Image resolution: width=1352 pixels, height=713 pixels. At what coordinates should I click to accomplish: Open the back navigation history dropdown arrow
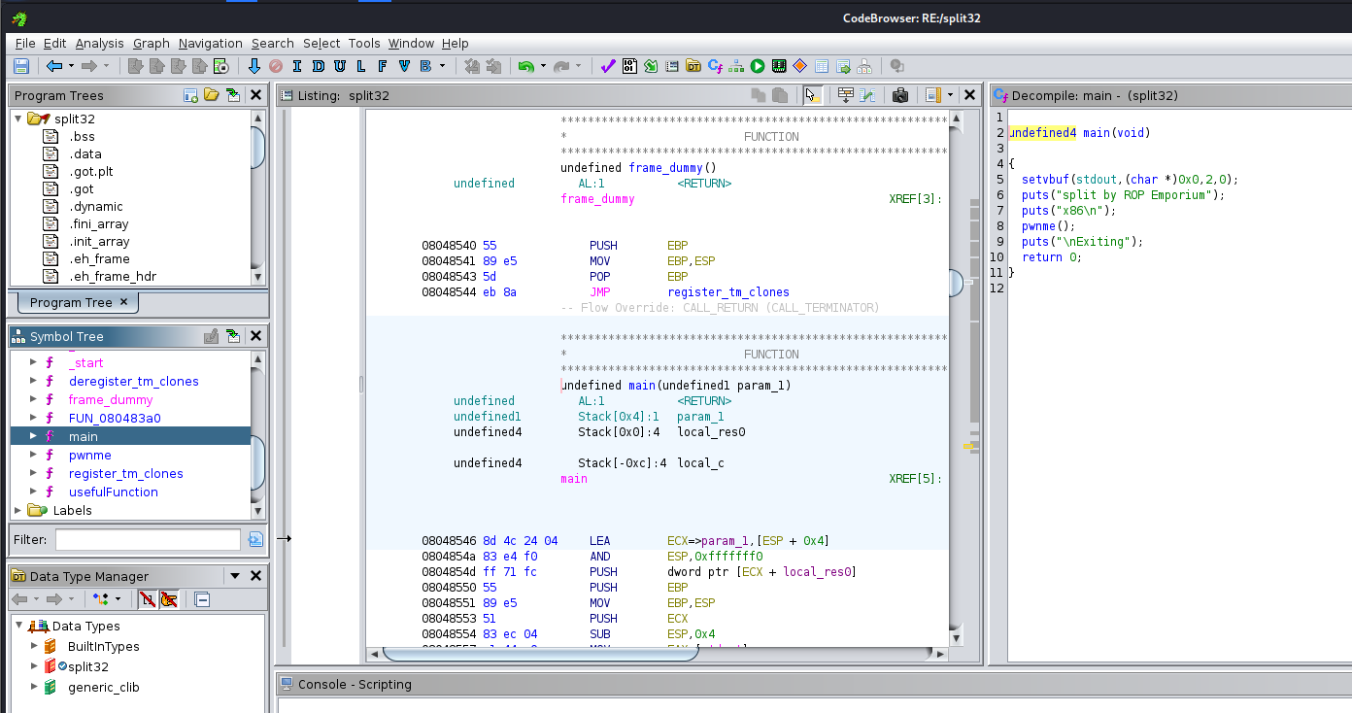(72, 66)
